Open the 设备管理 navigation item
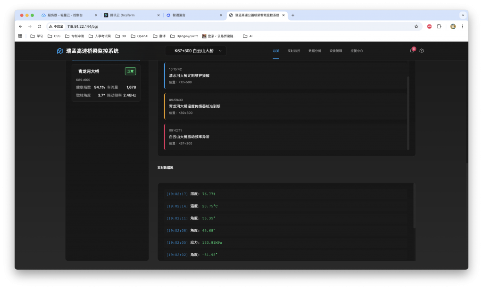 [336, 51]
